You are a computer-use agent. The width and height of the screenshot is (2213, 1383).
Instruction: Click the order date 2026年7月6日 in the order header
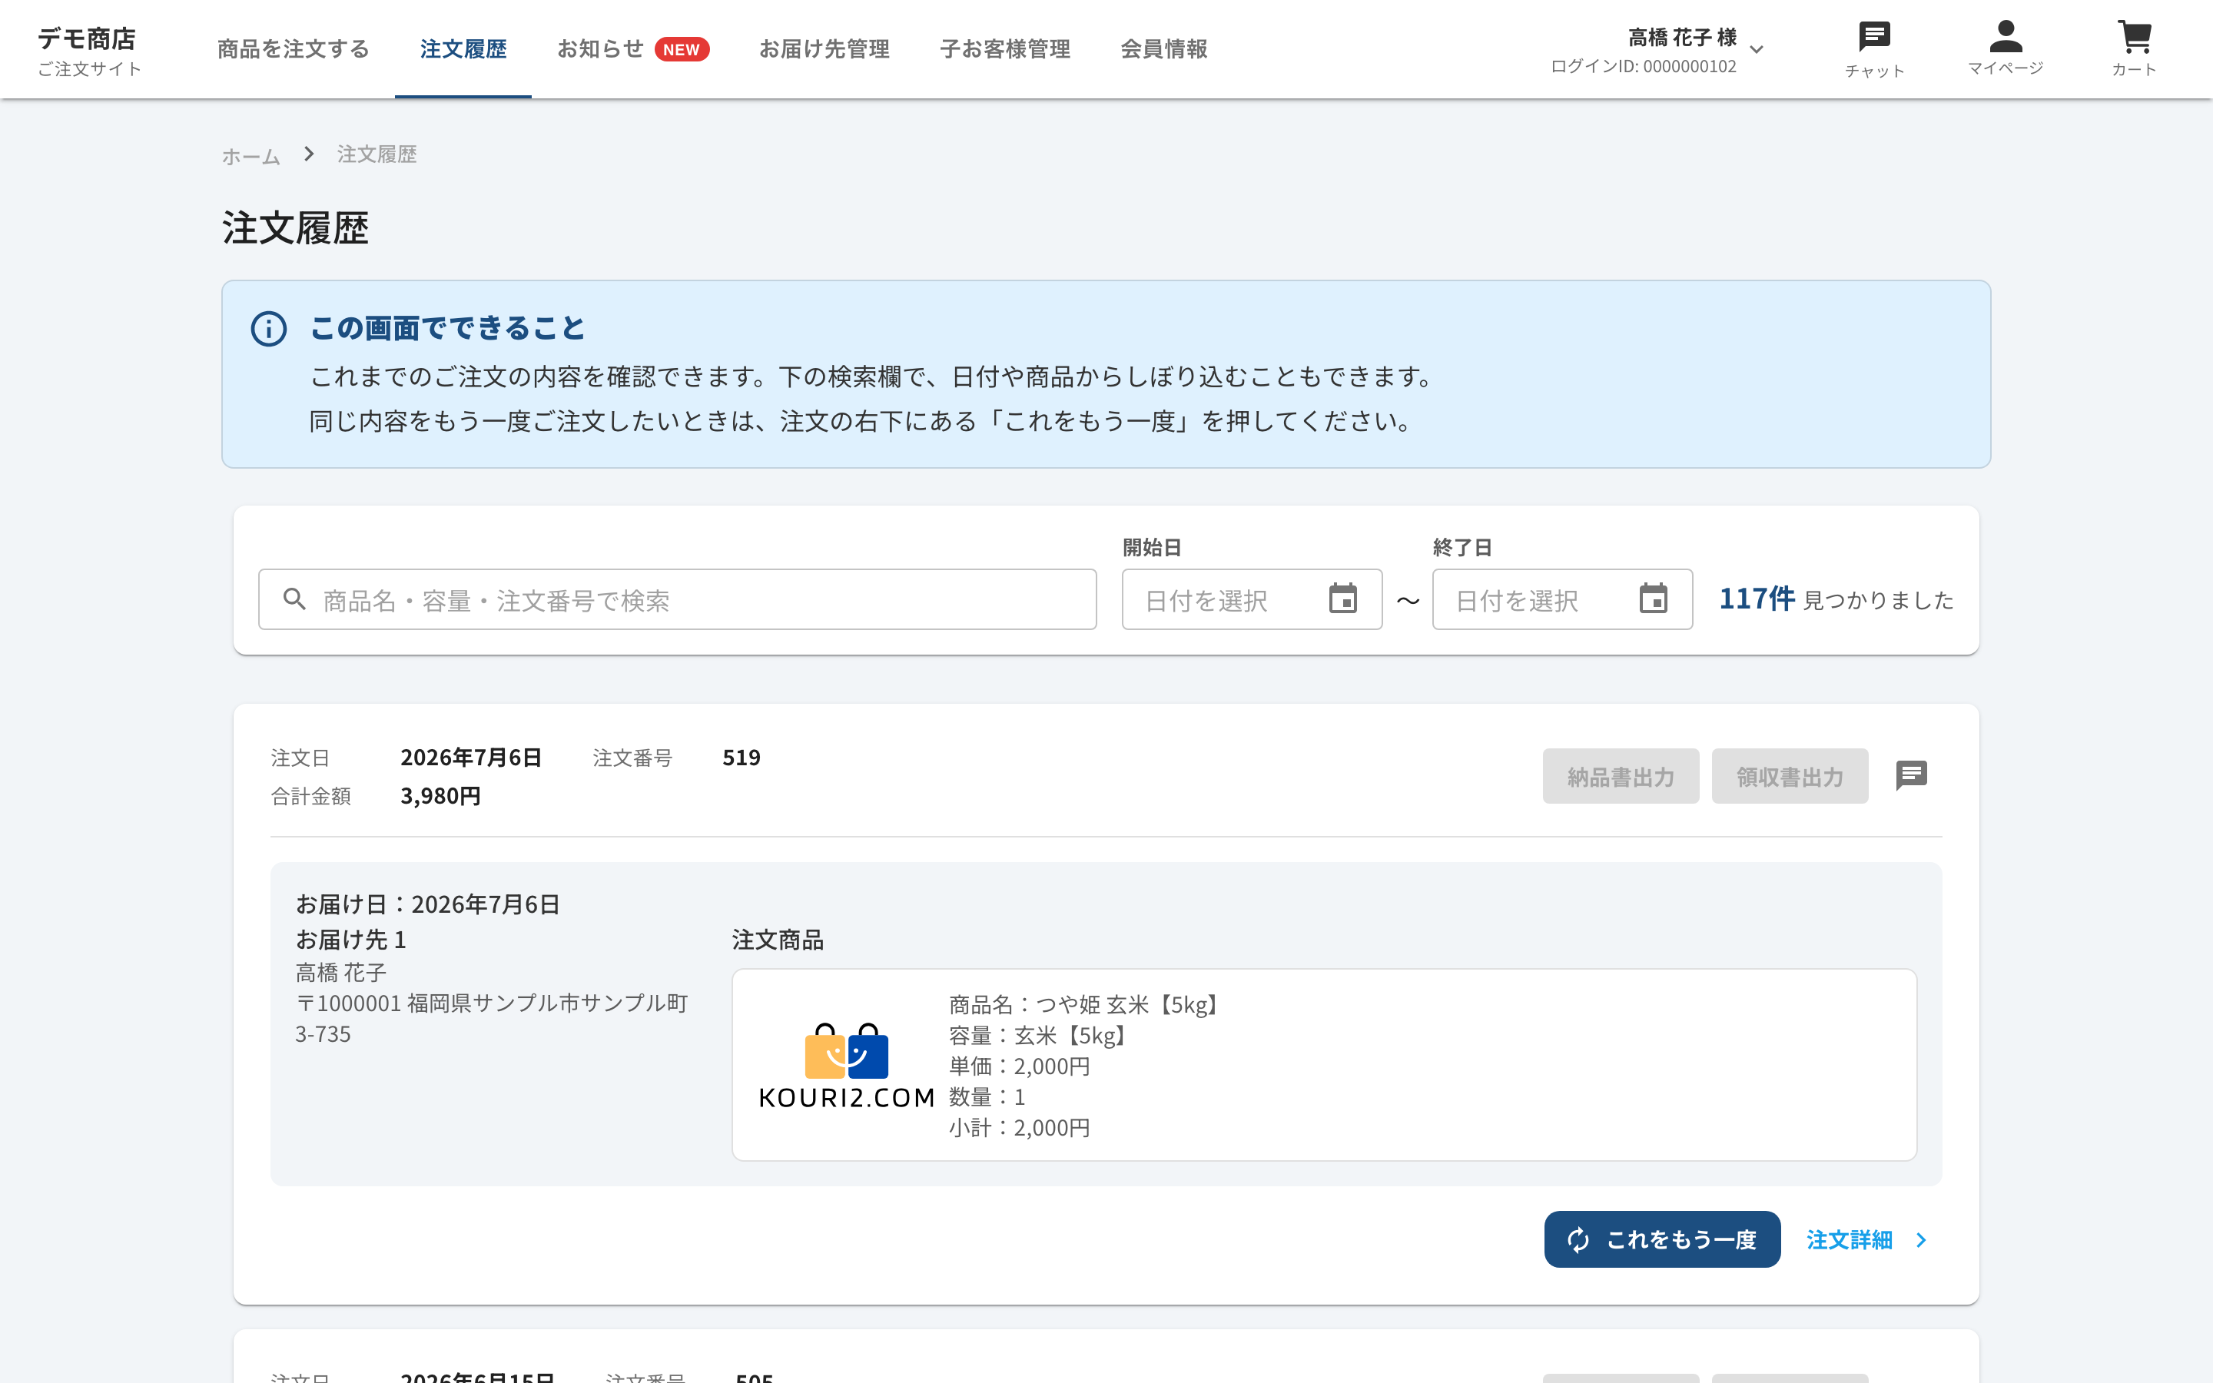click(x=471, y=758)
